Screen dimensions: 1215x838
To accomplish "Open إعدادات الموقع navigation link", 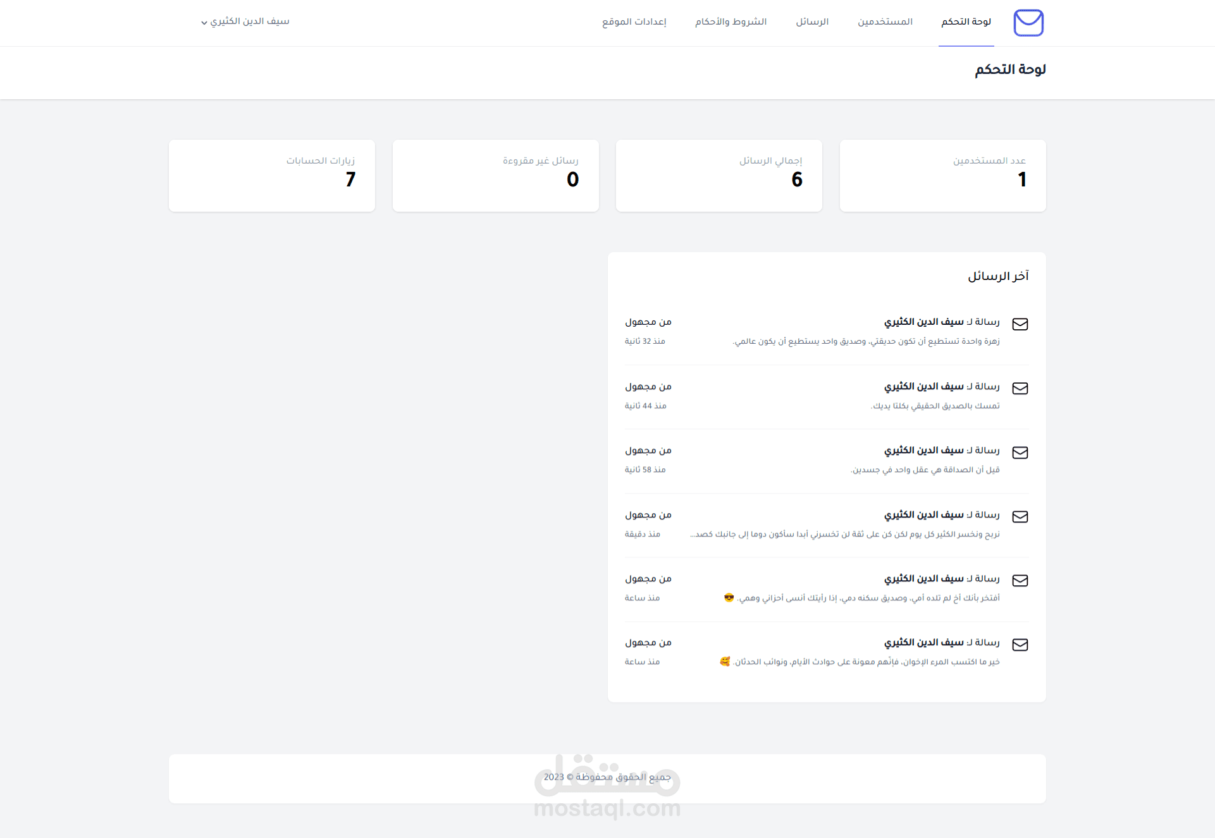I will [x=634, y=21].
